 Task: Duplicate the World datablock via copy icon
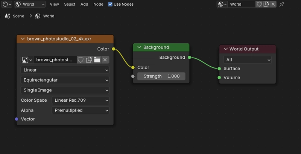pos(266,4)
